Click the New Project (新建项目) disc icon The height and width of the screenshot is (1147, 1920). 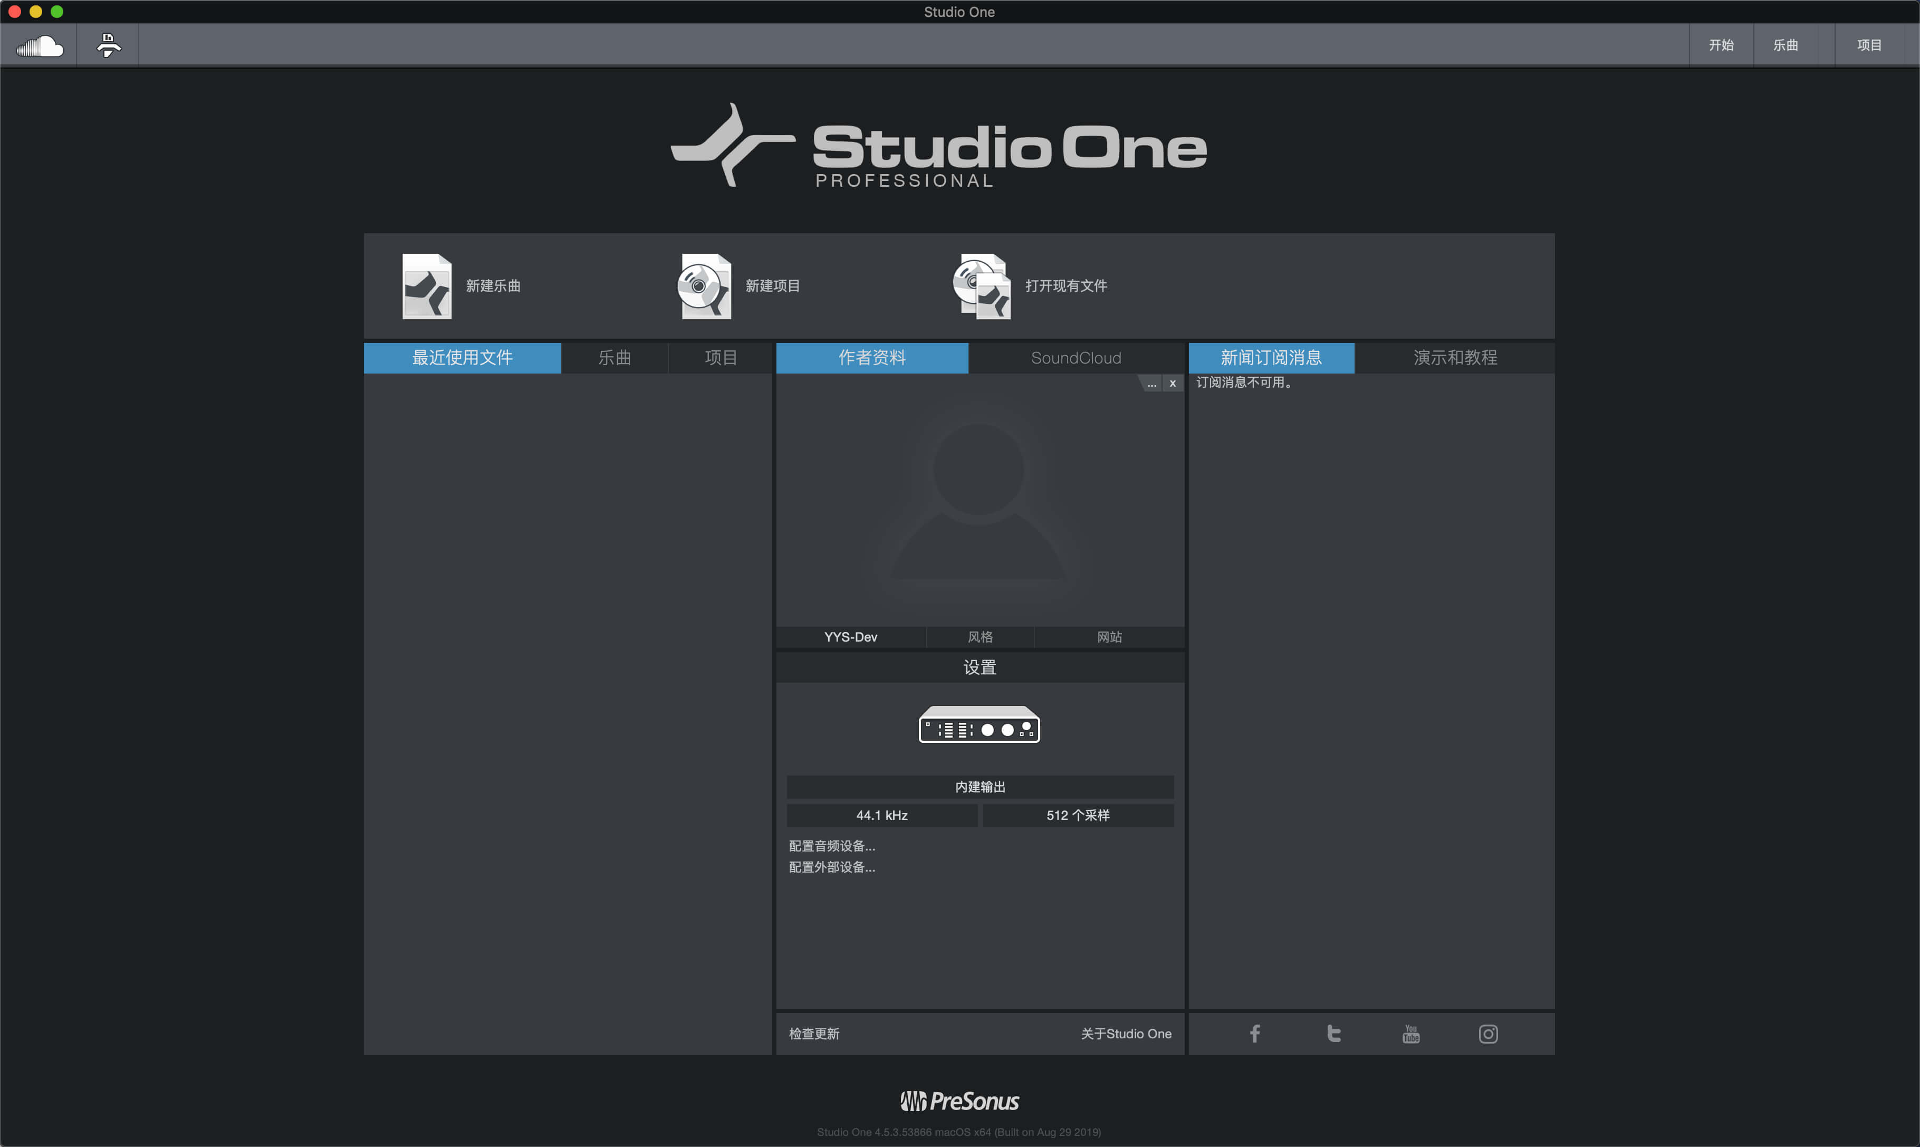click(x=705, y=286)
